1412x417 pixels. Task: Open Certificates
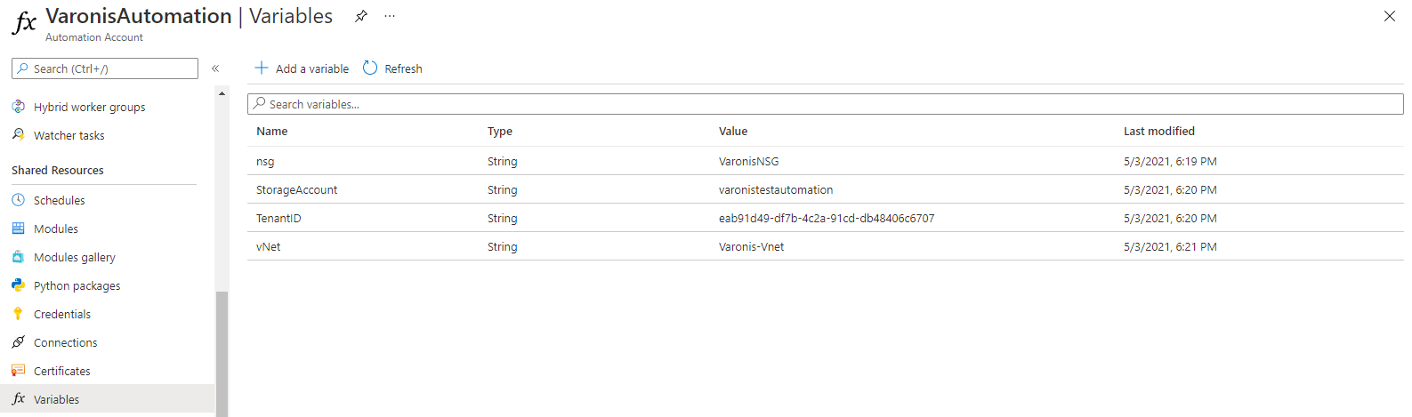pos(61,371)
